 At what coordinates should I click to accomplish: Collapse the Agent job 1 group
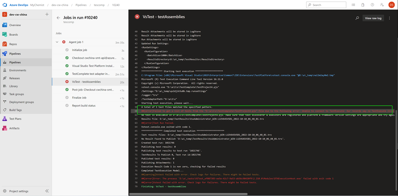click(57, 42)
